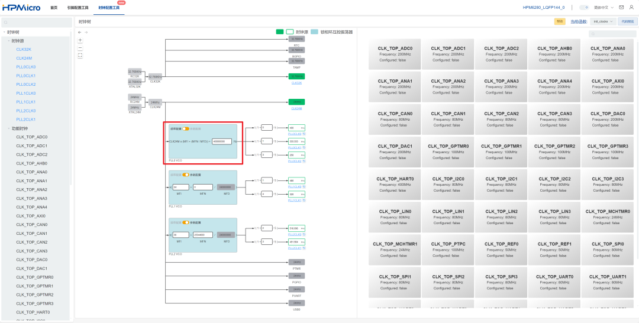Go to the 首页 tab

54,7
